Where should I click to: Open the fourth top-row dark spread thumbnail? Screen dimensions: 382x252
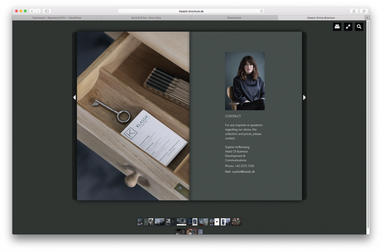171,222
